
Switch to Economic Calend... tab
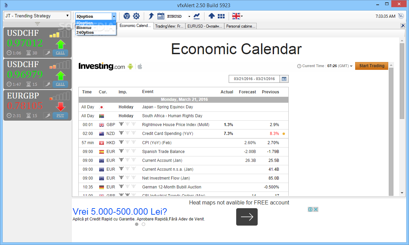pos(135,26)
